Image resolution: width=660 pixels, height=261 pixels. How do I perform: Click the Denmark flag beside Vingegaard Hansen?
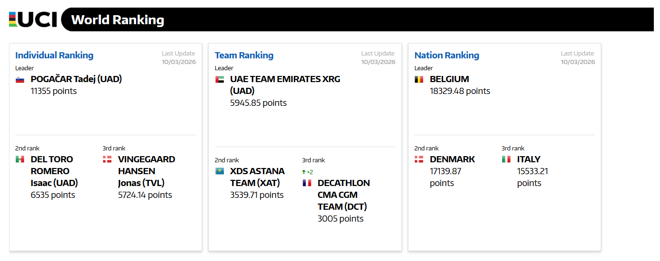[107, 159]
